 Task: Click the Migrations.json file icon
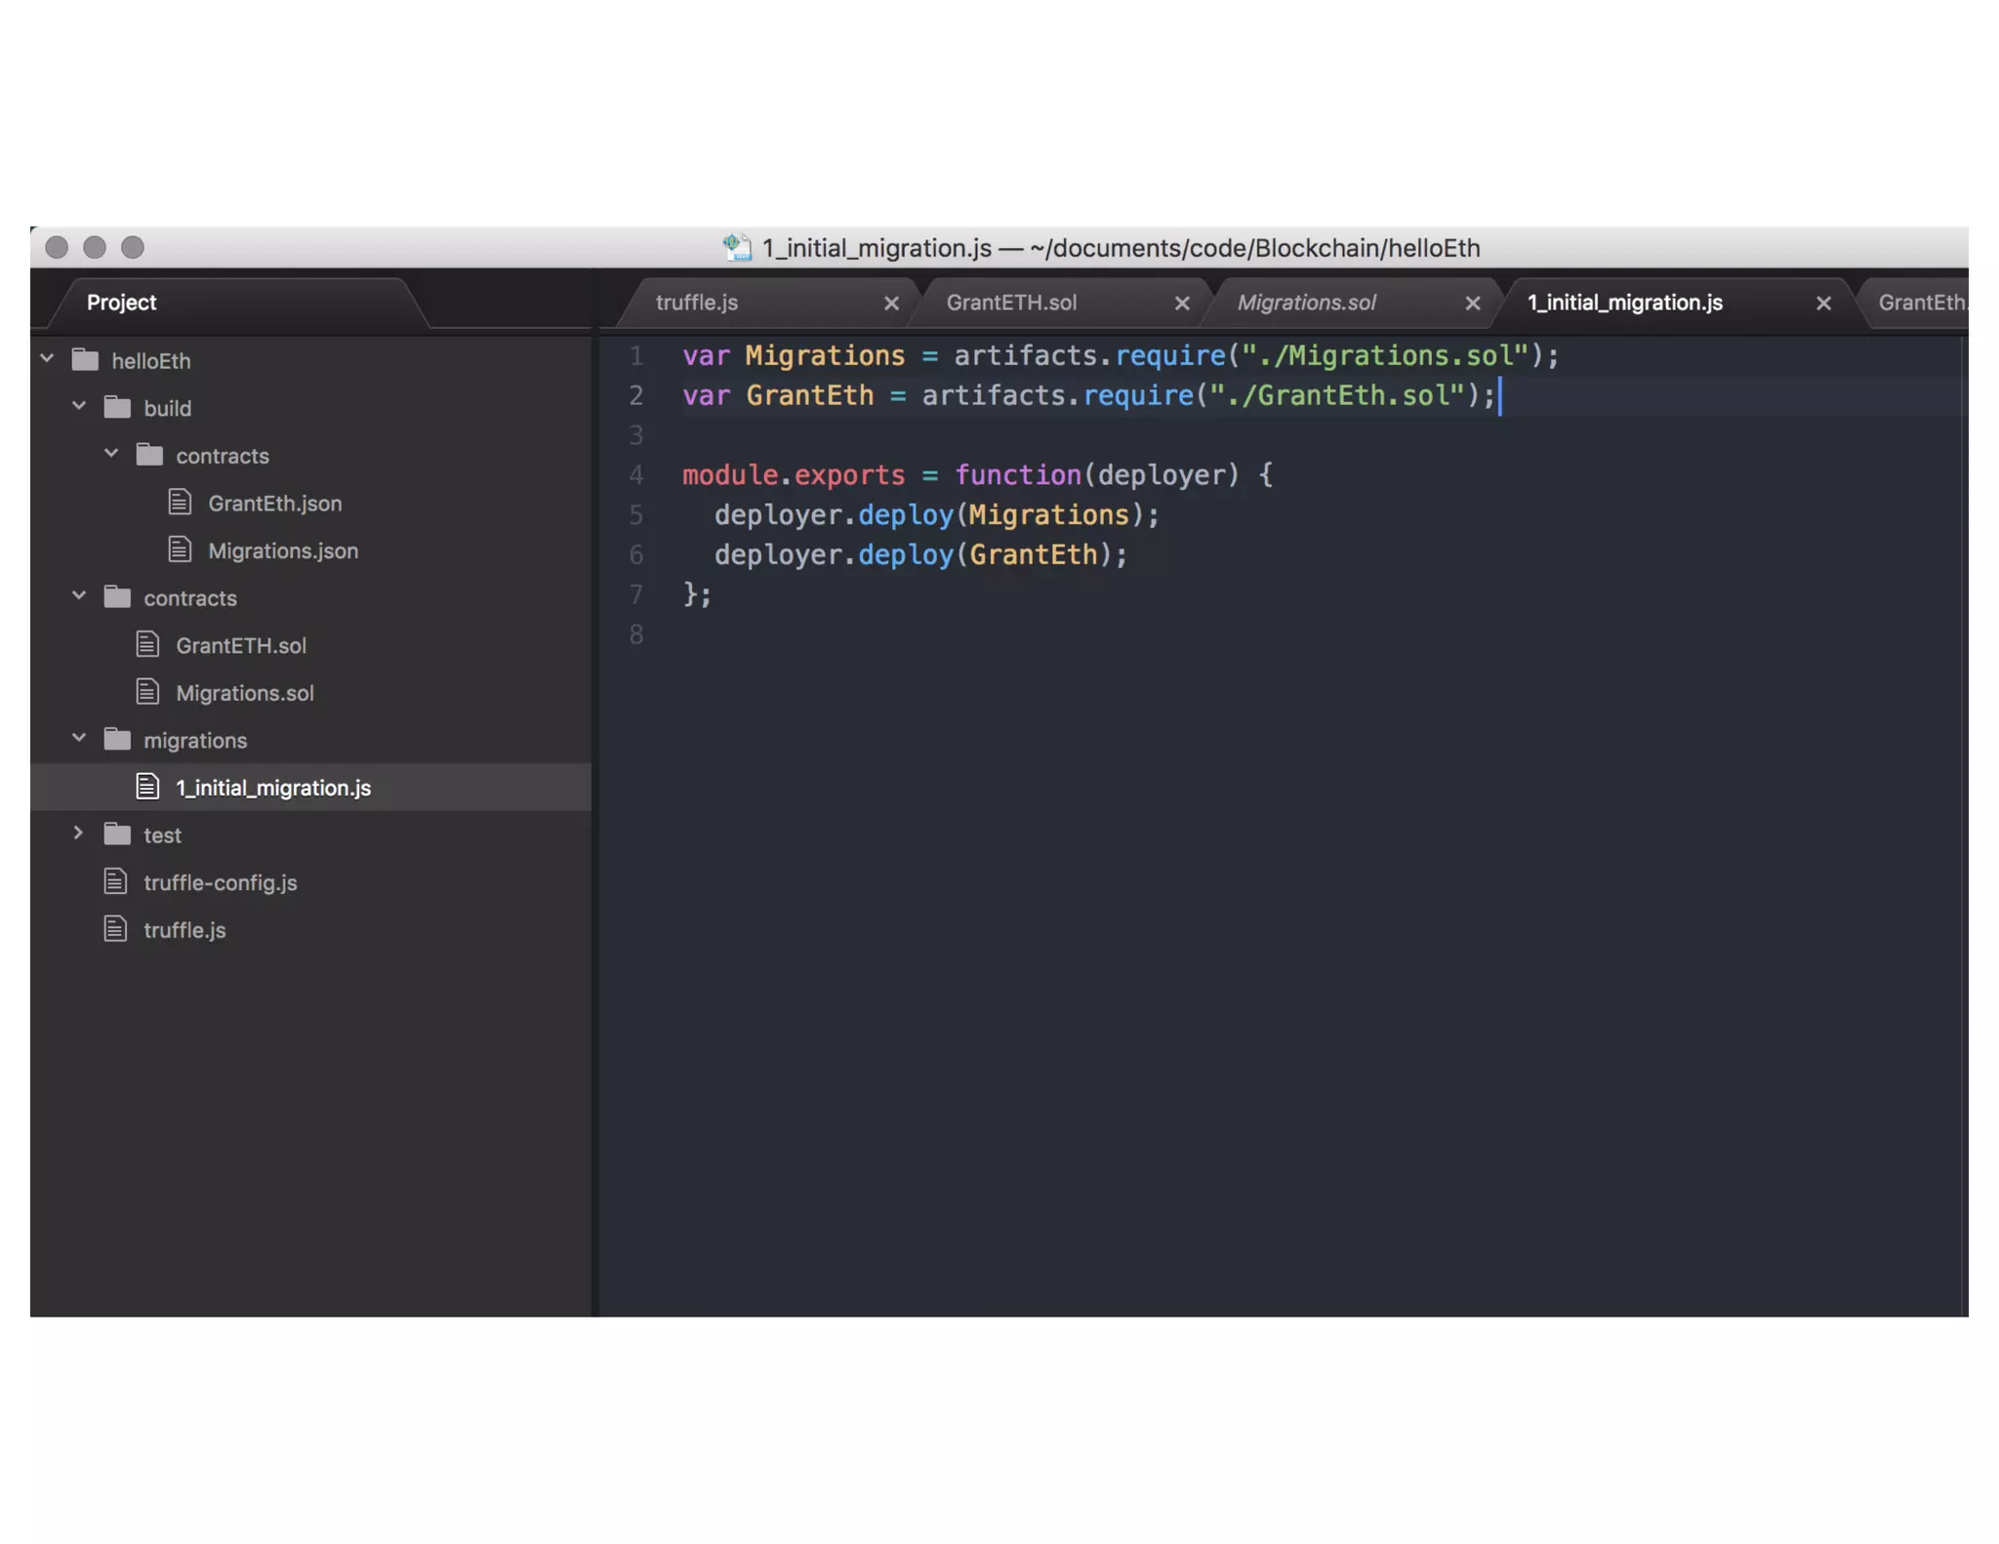[180, 549]
